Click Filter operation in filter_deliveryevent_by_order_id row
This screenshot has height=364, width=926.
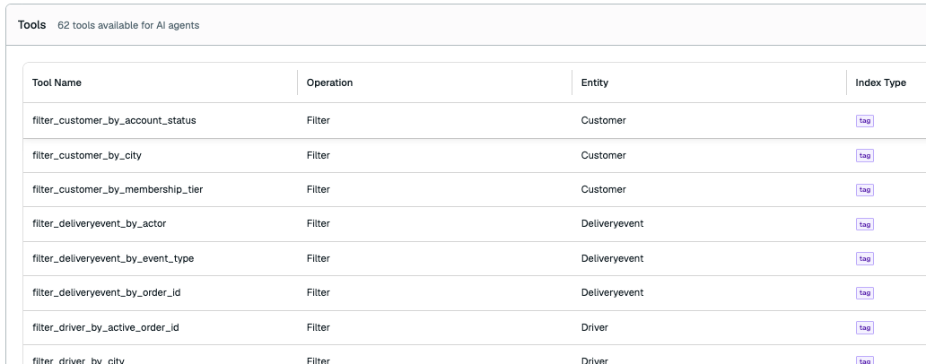tap(319, 292)
